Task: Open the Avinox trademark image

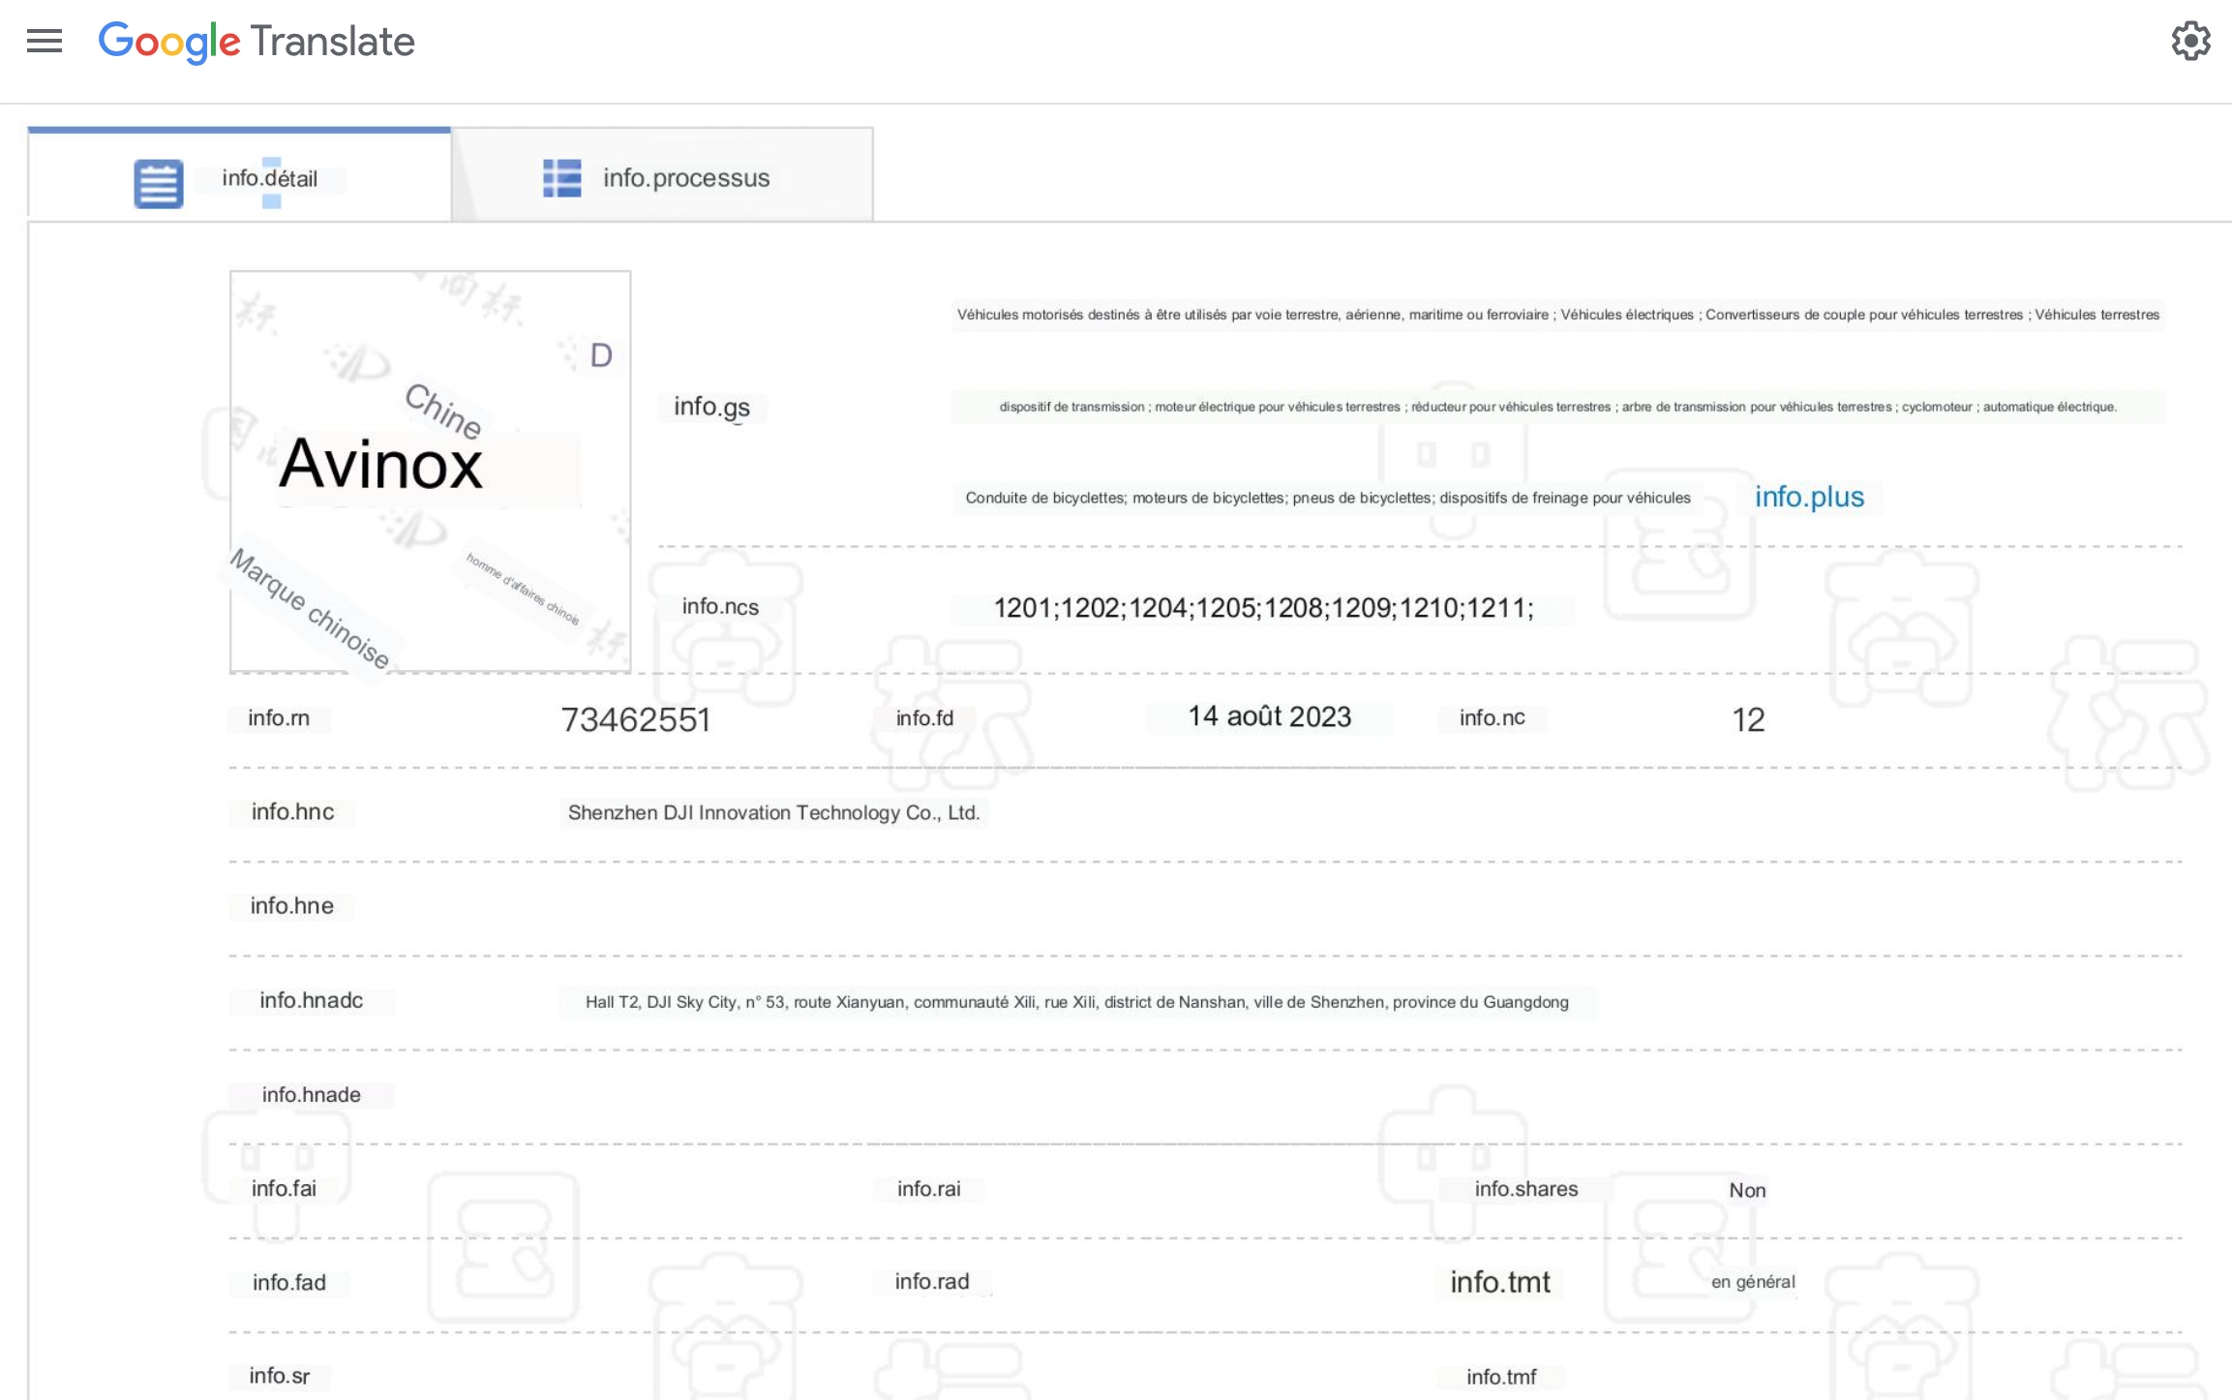Action: click(431, 472)
